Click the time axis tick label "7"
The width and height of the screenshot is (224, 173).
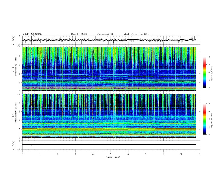pos(146,154)
